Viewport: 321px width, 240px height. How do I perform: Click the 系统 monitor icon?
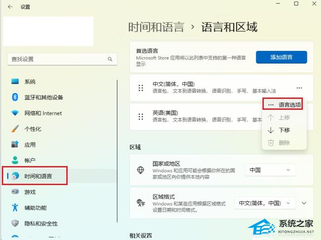(15, 81)
